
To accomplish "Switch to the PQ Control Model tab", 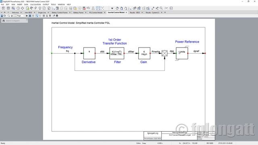I will (x=96, y=12).
